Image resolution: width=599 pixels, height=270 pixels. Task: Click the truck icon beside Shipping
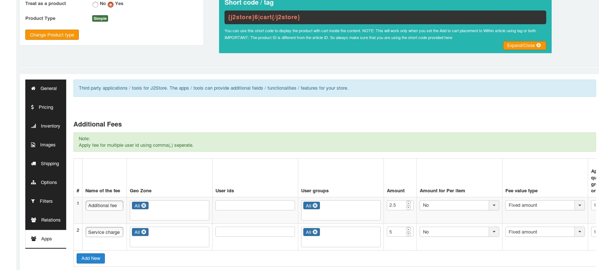tap(34, 164)
